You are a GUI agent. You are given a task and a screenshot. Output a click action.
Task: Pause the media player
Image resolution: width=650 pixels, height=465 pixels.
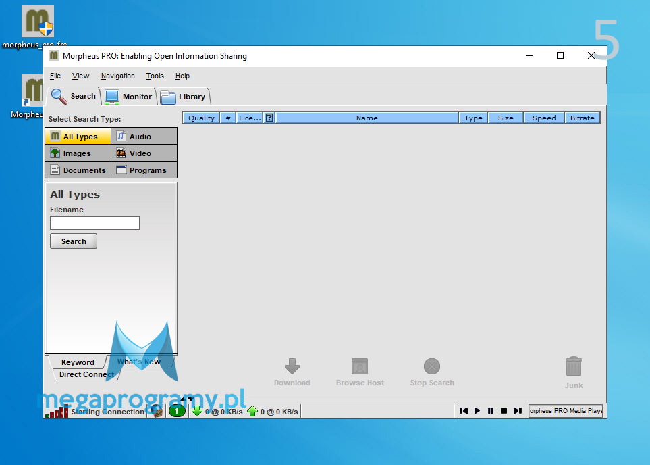pos(491,411)
